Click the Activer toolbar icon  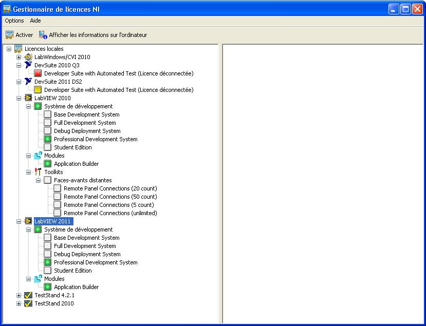pyautogui.click(x=10, y=35)
